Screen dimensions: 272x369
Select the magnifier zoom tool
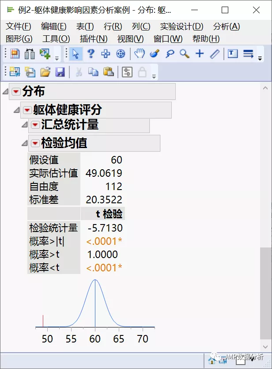click(185, 53)
